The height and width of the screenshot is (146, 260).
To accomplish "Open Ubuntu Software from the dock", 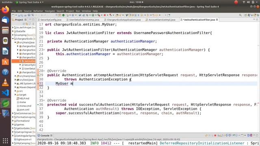I will click(x=5, y=62).
